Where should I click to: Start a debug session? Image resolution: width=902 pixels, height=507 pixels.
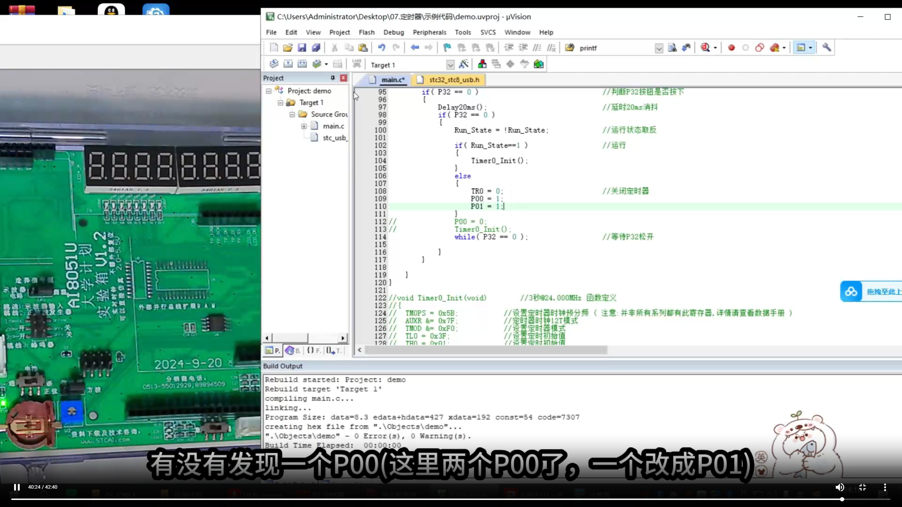coord(705,48)
